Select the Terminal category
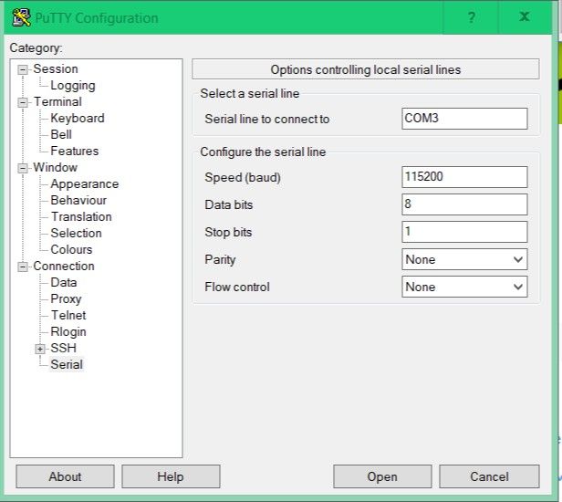 [57, 102]
